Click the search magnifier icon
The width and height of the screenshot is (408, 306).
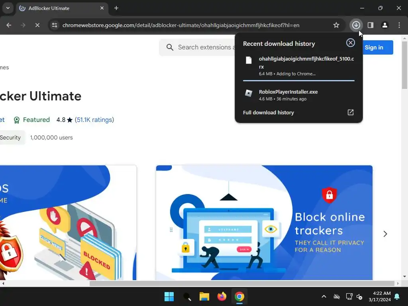point(170,47)
